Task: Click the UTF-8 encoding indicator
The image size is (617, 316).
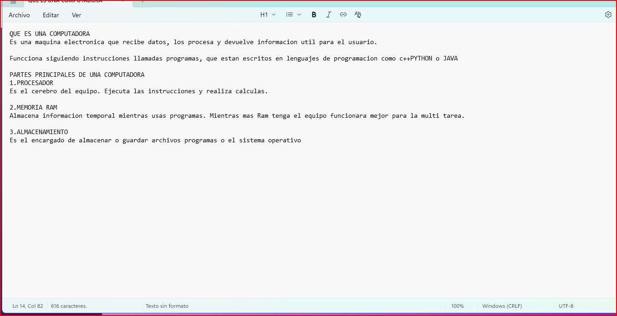Action: pyautogui.click(x=566, y=306)
